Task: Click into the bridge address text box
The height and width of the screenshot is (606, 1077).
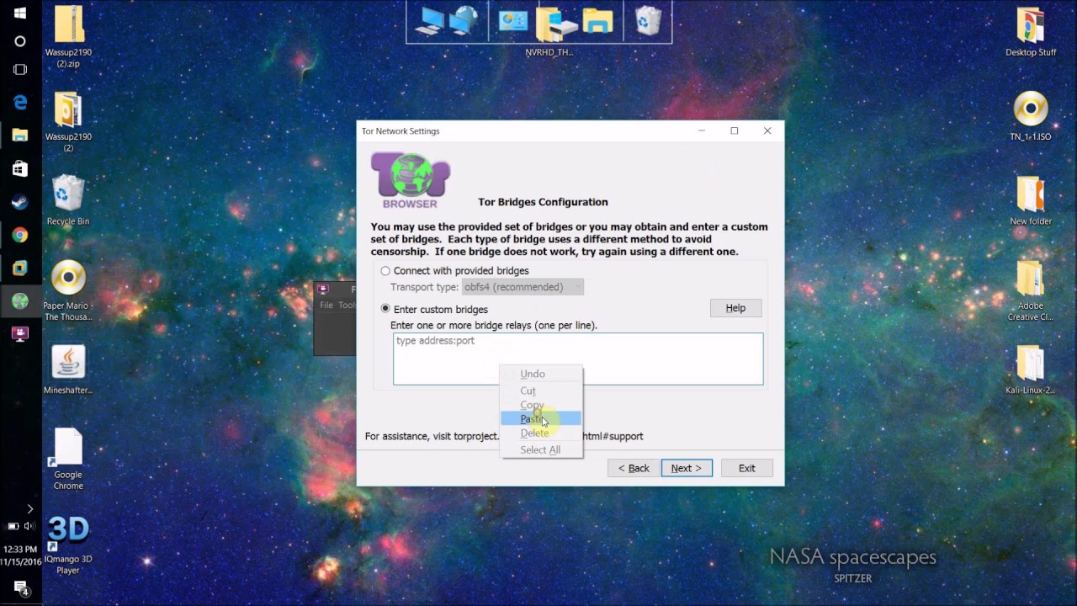Action: coord(578,359)
